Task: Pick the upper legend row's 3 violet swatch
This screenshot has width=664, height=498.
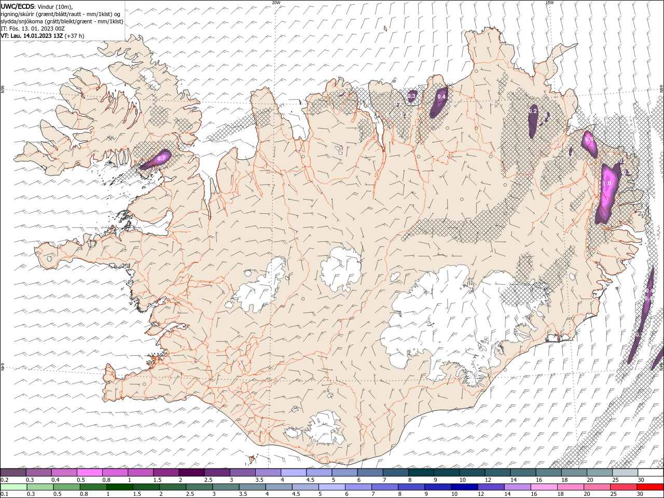Action: [242, 473]
